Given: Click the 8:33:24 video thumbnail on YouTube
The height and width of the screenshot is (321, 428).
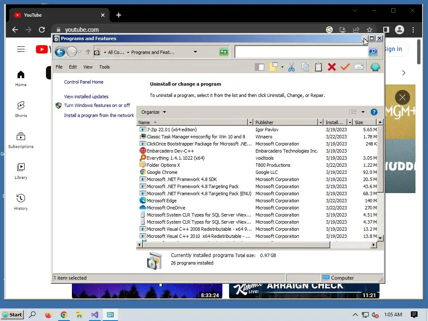Looking at the screenshot, I should click(147, 291).
